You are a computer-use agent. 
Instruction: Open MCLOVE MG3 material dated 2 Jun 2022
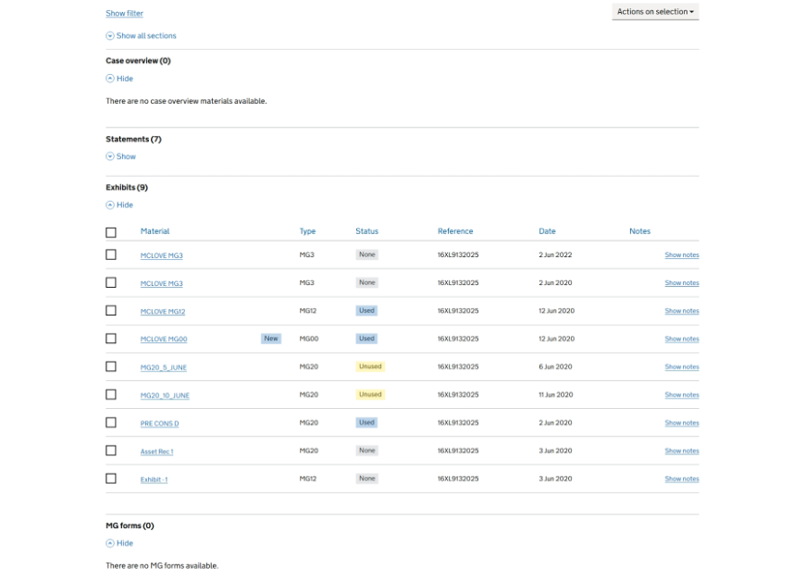(162, 255)
